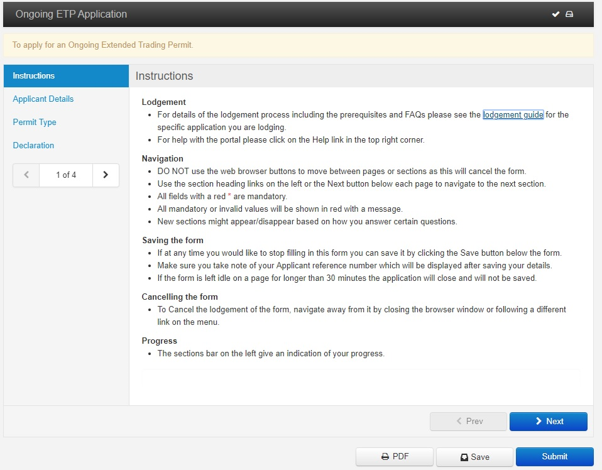The height and width of the screenshot is (470, 602).
Task: Submit the ETP application
Action: [x=554, y=457]
